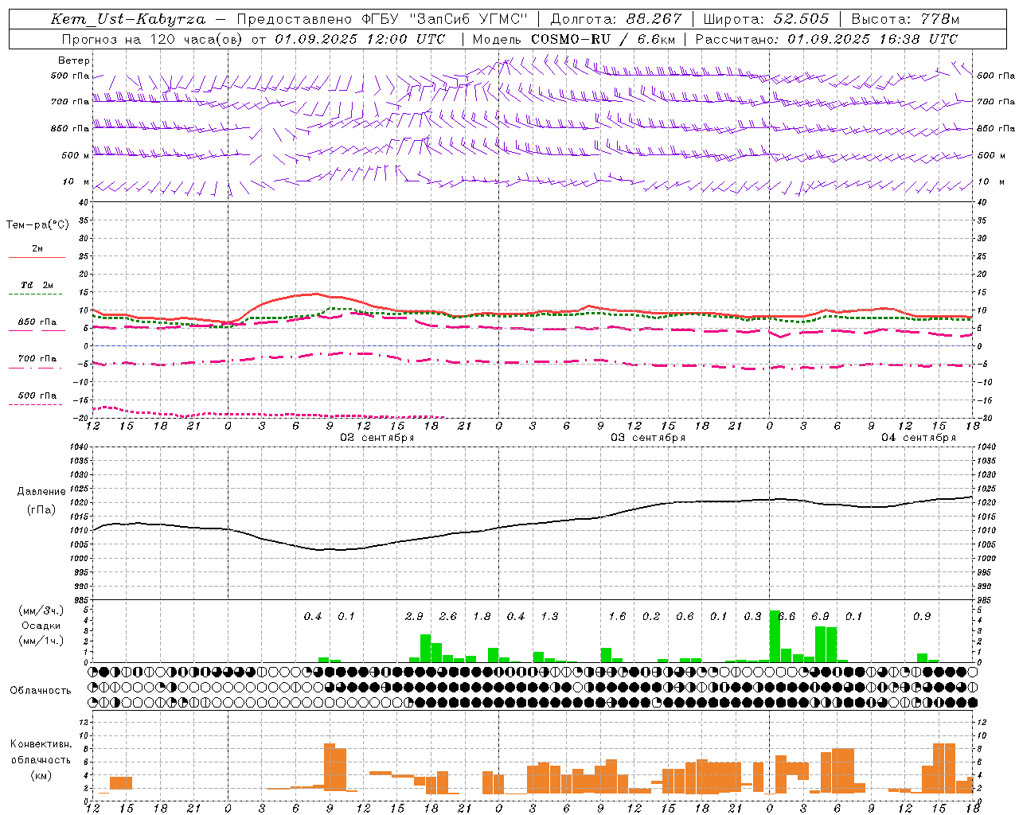Click the longitude value Долгота: 88.267
Screen dimensions: 1019x815
coord(616,19)
